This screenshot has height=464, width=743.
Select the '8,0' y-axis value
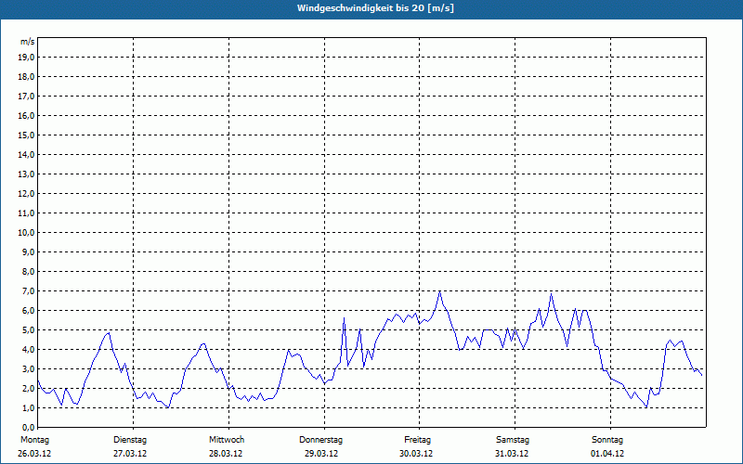[28, 272]
